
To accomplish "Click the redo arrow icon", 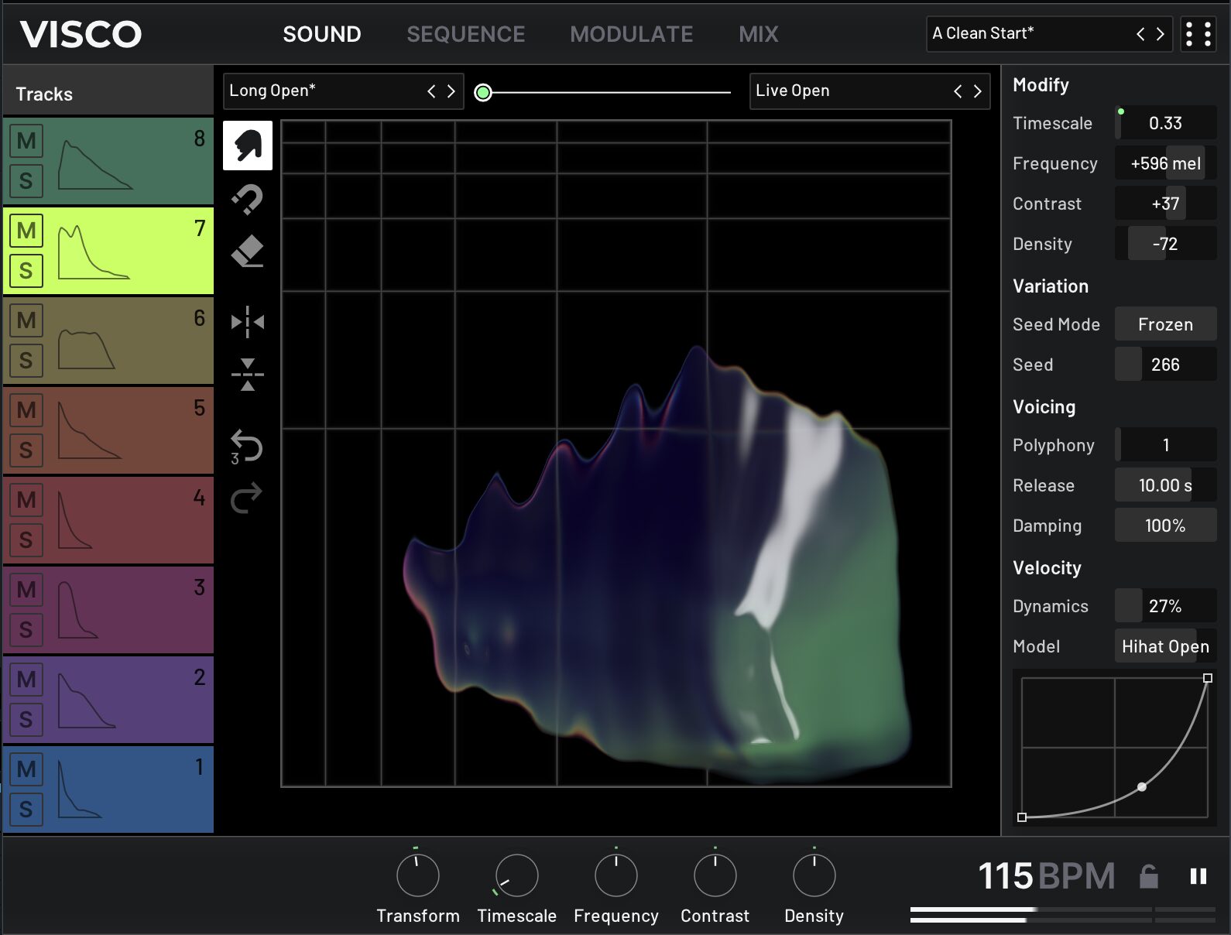I will point(248,498).
